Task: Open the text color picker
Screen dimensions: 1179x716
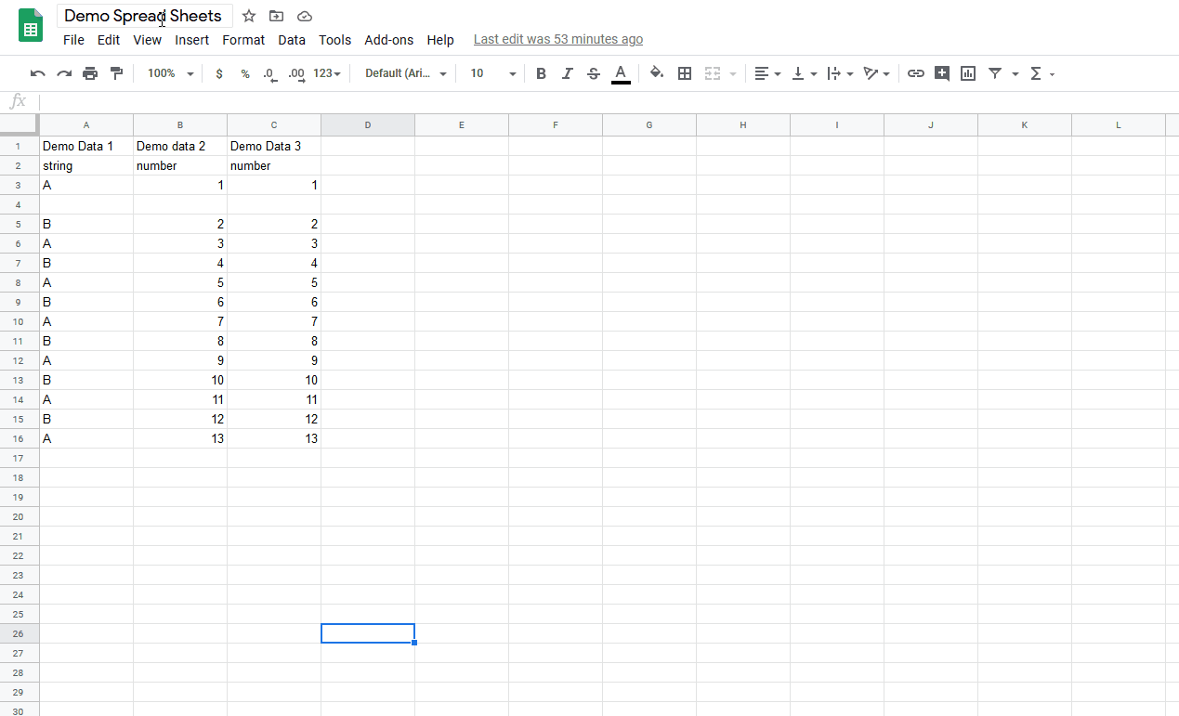Action: pyautogui.click(x=621, y=74)
